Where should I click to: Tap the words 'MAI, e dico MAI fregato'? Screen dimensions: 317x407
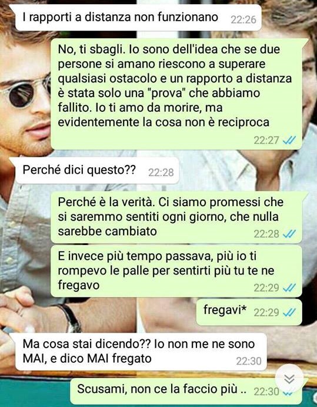point(87,359)
